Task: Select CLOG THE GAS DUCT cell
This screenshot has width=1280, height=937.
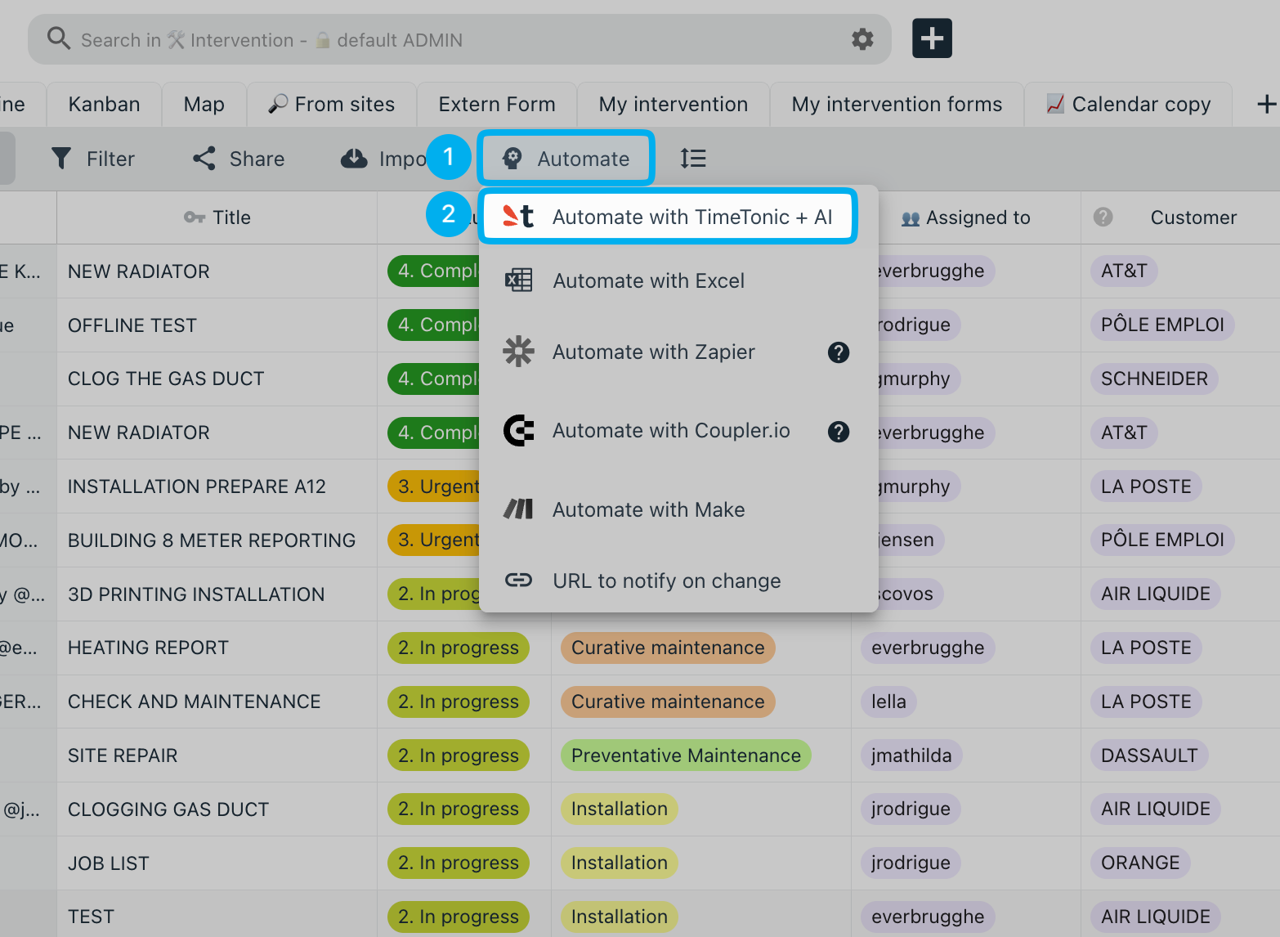Action: coord(217,379)
